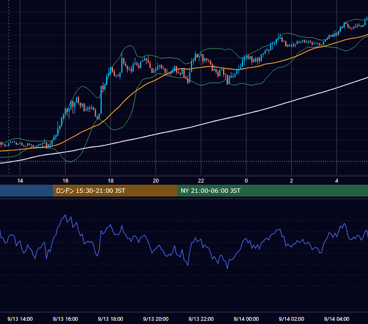Image resolution: width=368 pixels, height=324 pixels.
Task: Click the '18' hour axis label
Action: 110,181
